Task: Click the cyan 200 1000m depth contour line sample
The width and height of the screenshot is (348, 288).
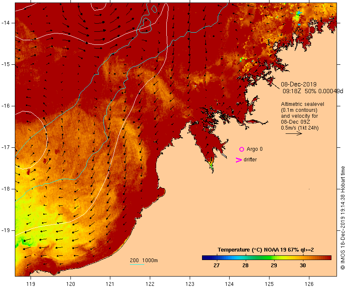Action: (137, 264)
